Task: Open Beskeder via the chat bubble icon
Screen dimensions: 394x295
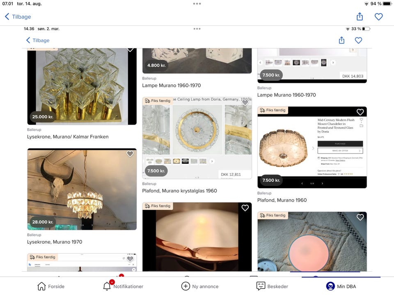Action: (261, 286)
